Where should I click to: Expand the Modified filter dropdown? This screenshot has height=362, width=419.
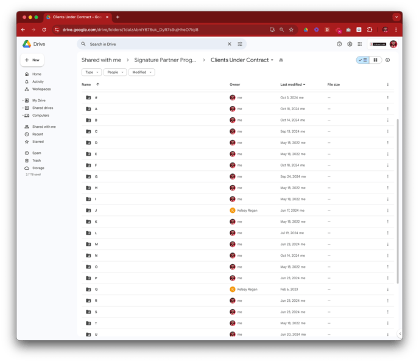click(141, 72)
